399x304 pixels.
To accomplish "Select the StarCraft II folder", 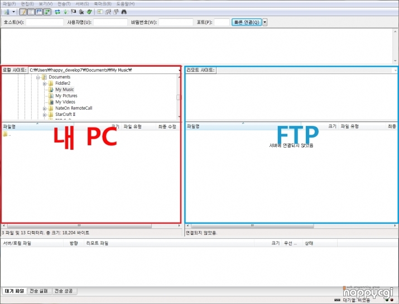I will [65, 114].
